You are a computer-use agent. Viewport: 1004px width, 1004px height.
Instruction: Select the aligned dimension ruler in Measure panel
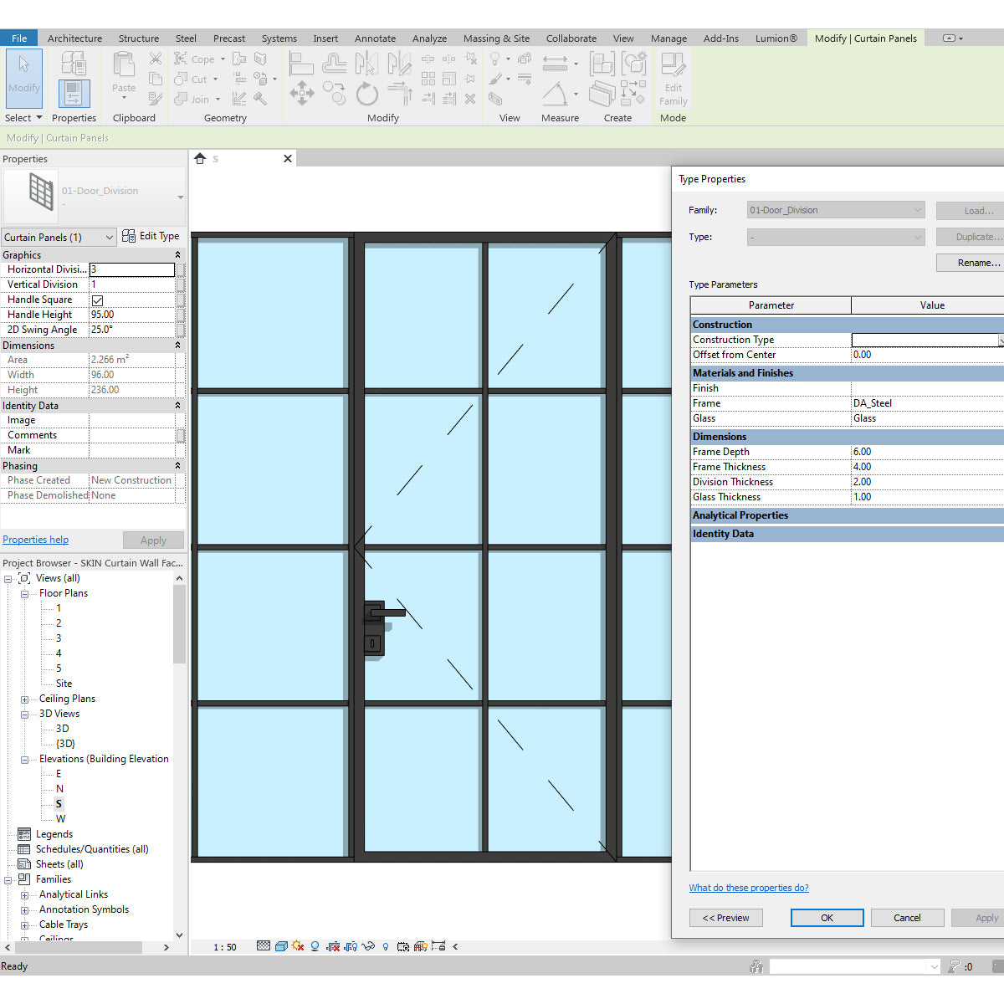(555, 61)
